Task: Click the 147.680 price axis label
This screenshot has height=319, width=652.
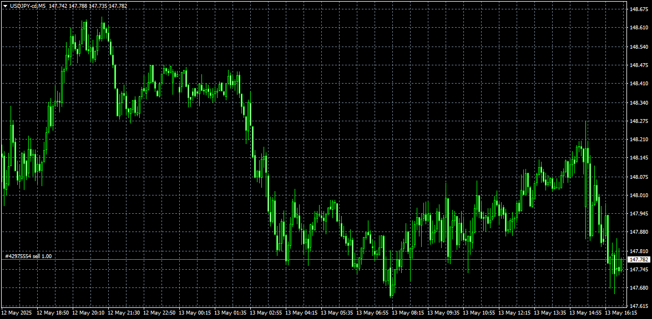Action: coord(640,288)
